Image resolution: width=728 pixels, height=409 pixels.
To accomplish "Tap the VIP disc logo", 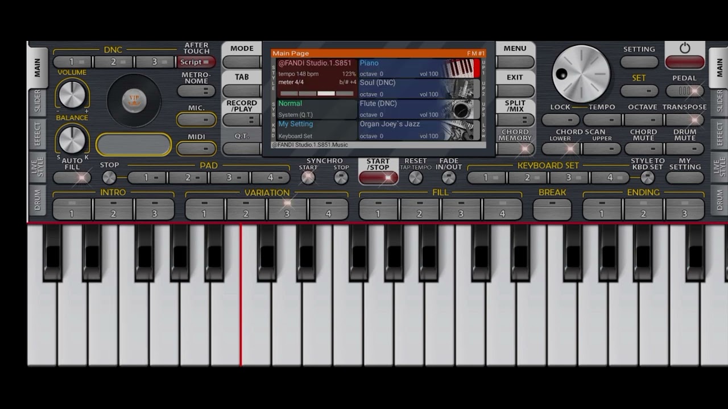I will [x=134, y=100].
